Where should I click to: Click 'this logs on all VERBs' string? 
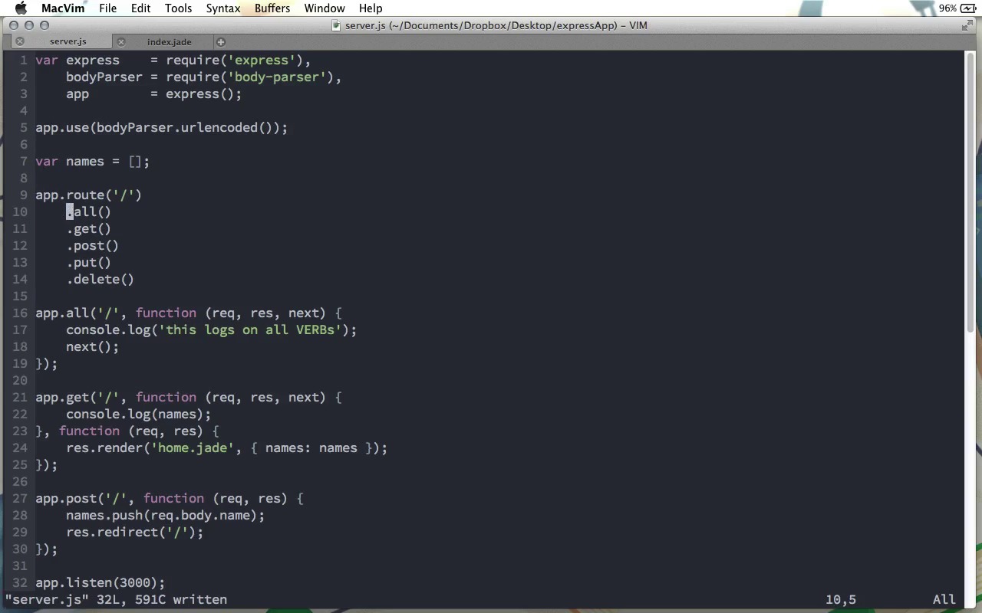(250, 329)
